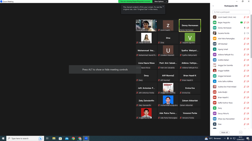Image resolution: width=252 pixels, height=141 pixels.
Task: Show hidden tray icons chevron
Action: [225, 138]
